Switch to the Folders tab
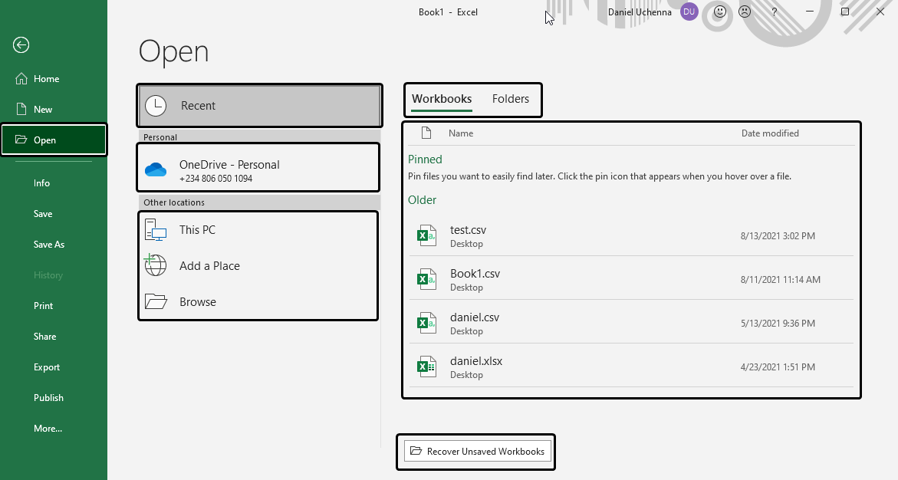The image size is (898, 480). pos(511,99)
